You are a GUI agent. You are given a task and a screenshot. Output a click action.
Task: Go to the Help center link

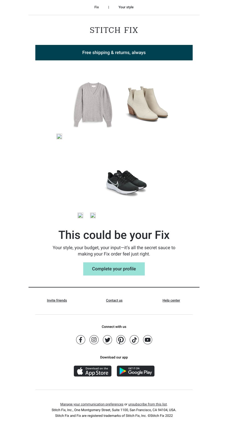pyautogui.click(x=171, y=300)
